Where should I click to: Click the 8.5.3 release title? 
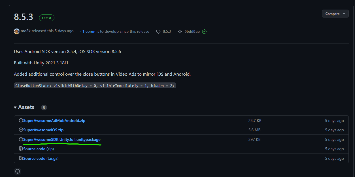coord(24,17)
